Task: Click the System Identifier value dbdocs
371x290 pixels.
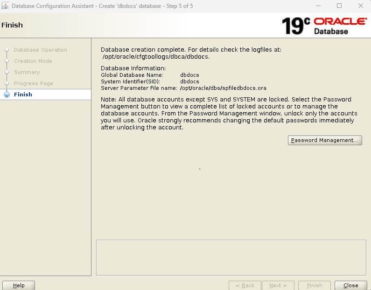Action: pyautogui.click(x=189, y=81)
